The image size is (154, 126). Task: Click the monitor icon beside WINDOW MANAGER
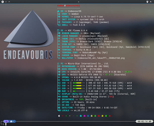(x=59, y=33)
